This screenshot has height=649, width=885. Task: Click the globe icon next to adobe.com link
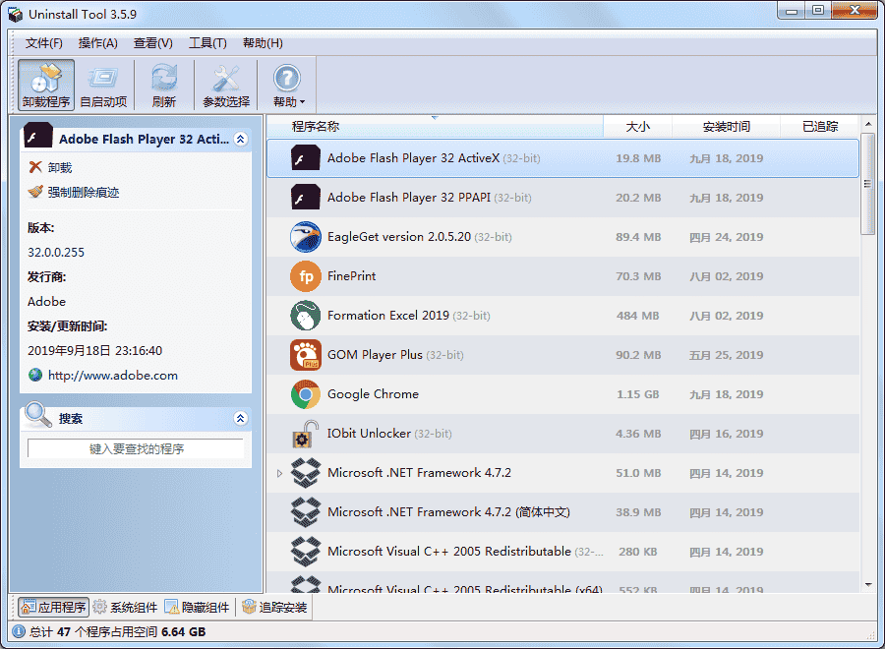click(x=35, y=375)
